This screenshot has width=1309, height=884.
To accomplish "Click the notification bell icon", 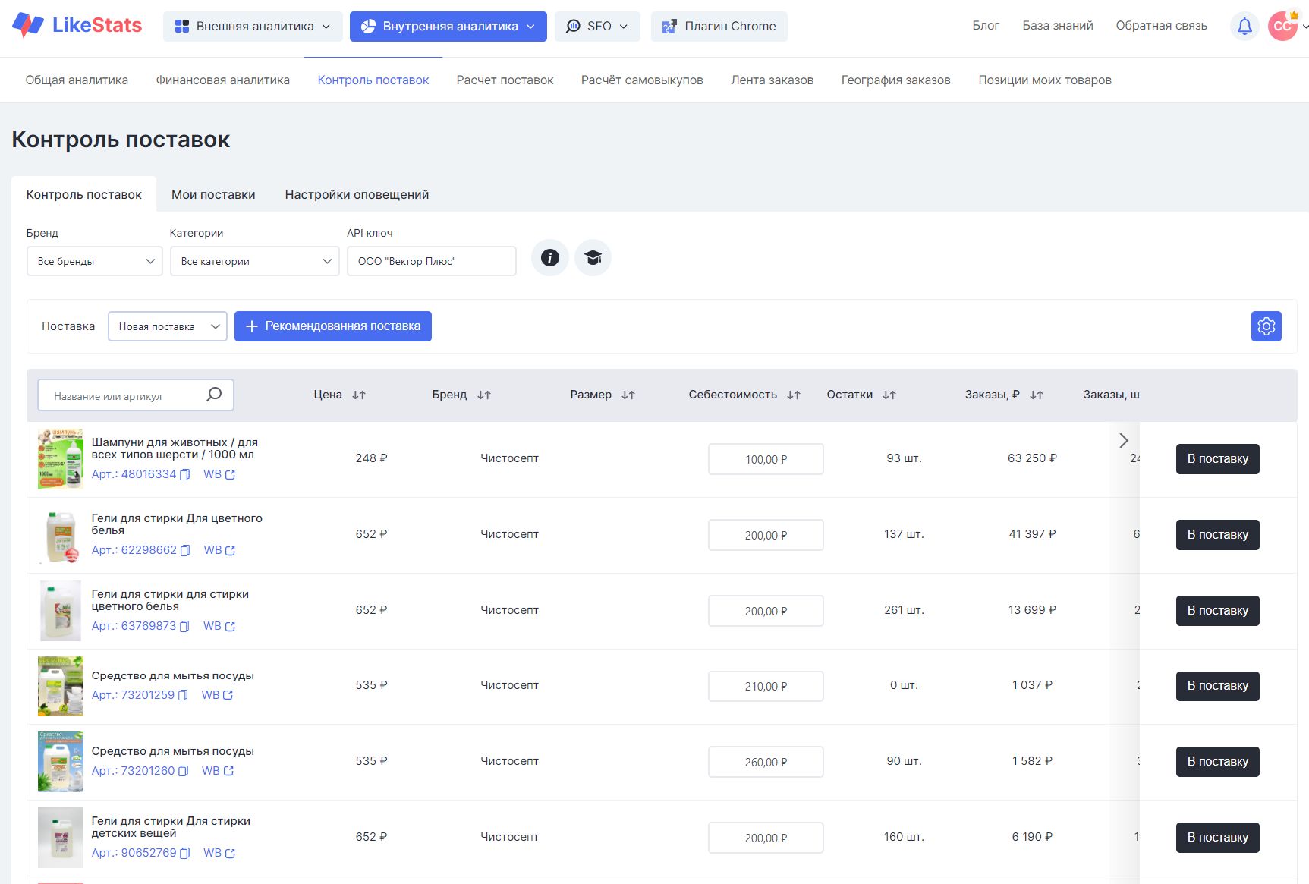I will coord(1244,27).
